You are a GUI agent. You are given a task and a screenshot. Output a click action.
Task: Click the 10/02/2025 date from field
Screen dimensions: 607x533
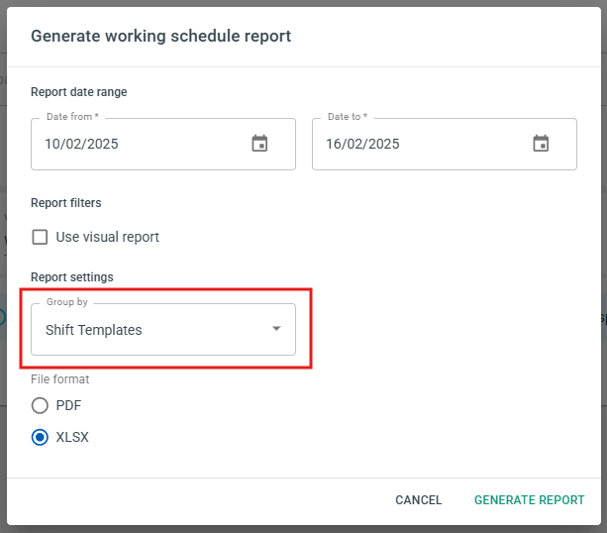click(163, 144)
